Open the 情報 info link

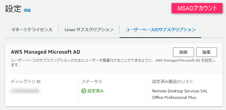(x=27, y=10)
